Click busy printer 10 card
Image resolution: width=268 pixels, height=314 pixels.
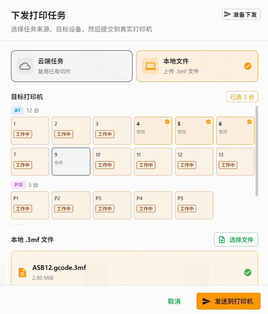click(x=112, y=162)
